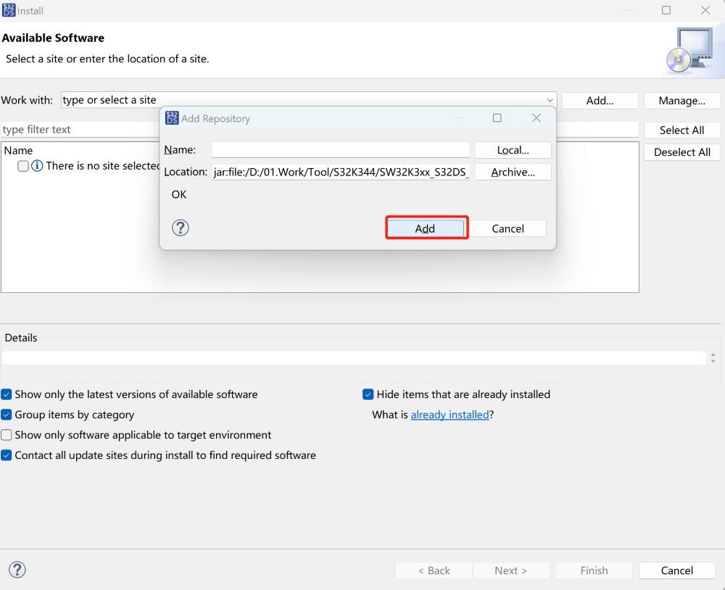Click the Add... button beside Work with
The width and height of the screenshot is (725, 590).
(x=600, y=100)
